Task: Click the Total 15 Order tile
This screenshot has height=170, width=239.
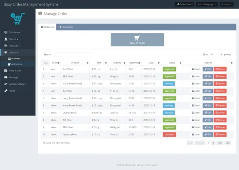Action: 137,40
